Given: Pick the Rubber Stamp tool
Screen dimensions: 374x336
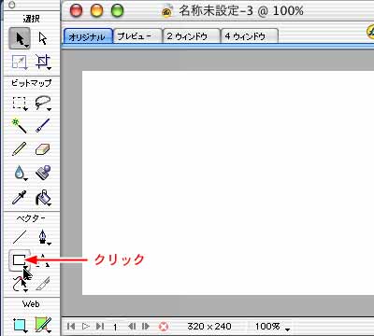Looking at the screenshot, I should point(43,173).
